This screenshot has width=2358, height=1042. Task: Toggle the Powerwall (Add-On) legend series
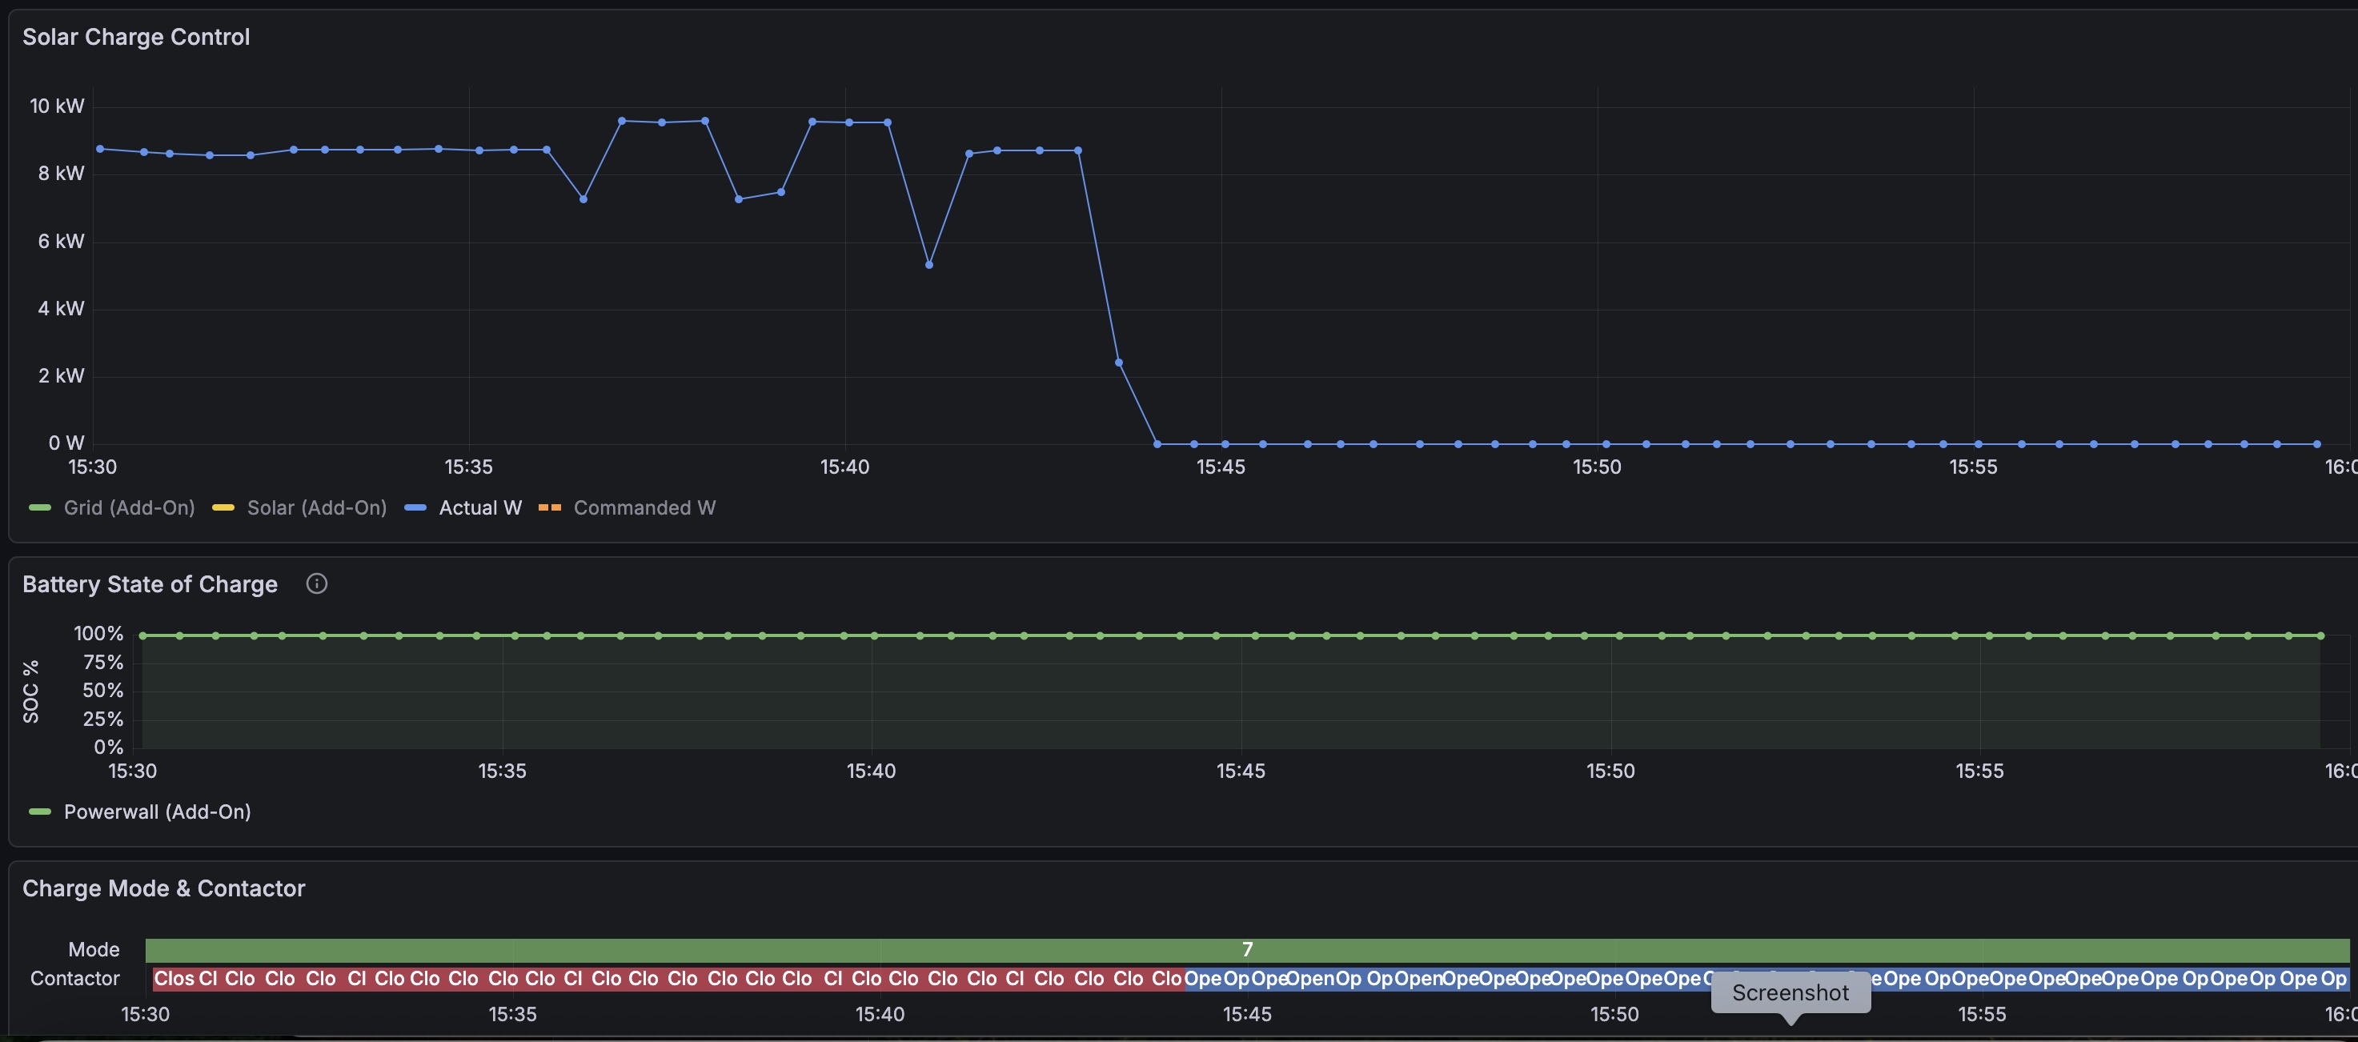point(158,812)
